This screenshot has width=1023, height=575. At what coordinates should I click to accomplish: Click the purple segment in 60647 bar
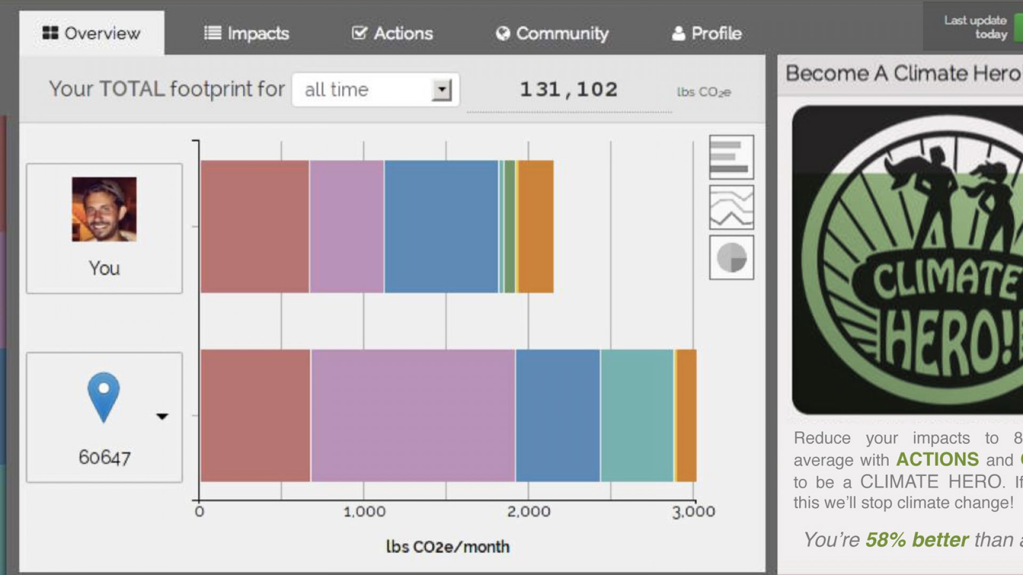tap(413, 415)
